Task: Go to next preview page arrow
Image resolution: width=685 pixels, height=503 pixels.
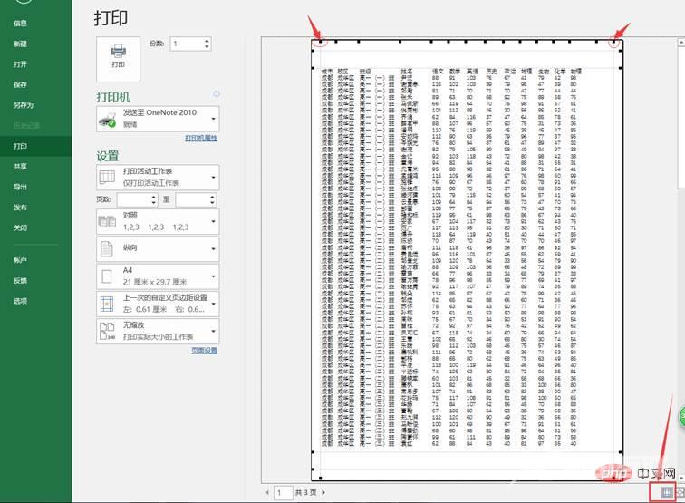Action: coord(324,492)
